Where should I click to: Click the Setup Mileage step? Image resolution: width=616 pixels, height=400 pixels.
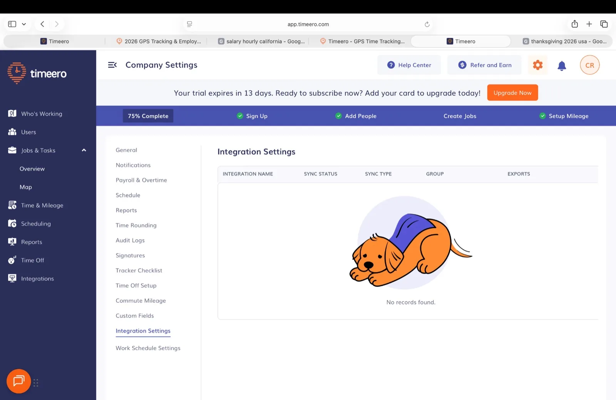564,116
